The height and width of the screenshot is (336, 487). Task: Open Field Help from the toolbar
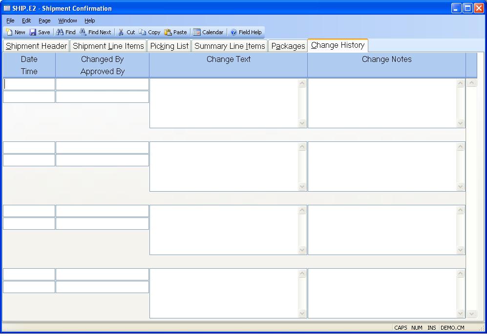(234, 32)
